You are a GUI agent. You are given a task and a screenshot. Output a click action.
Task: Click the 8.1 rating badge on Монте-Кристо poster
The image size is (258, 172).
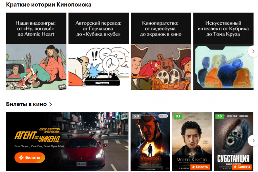[178, 116]
